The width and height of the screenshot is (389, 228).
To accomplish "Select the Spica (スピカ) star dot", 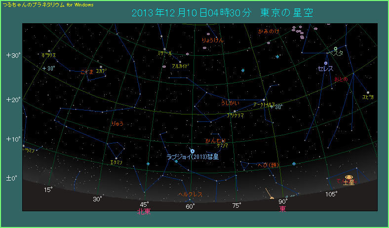I will pyautogui.click(x=367, y=92).
